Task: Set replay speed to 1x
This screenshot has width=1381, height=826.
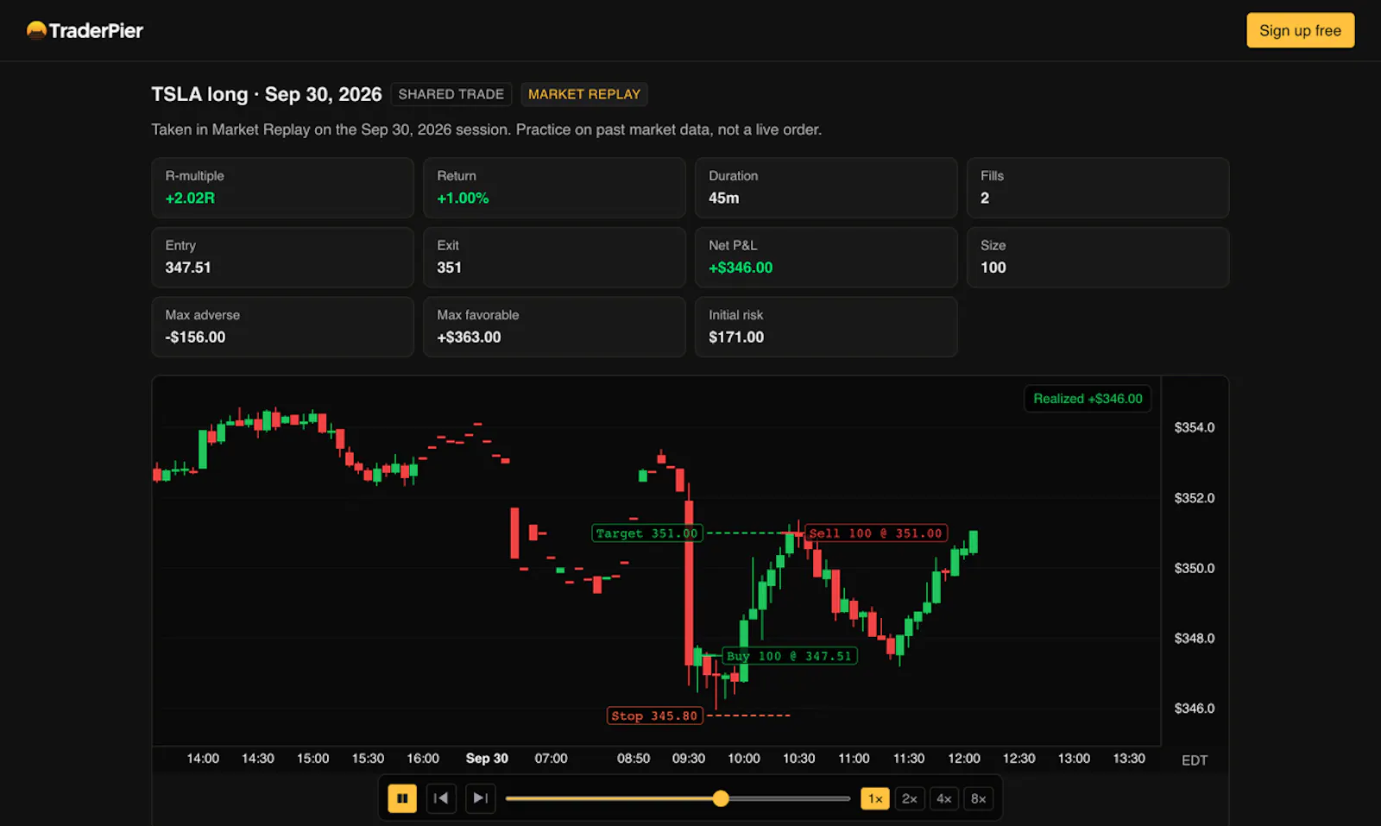Action: 875,798
